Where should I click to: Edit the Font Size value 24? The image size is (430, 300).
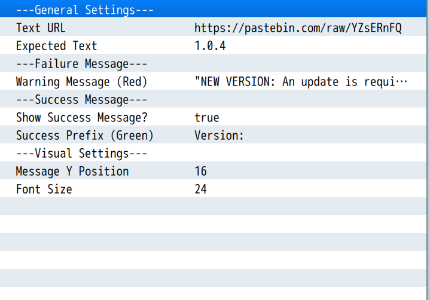point(200,189)
